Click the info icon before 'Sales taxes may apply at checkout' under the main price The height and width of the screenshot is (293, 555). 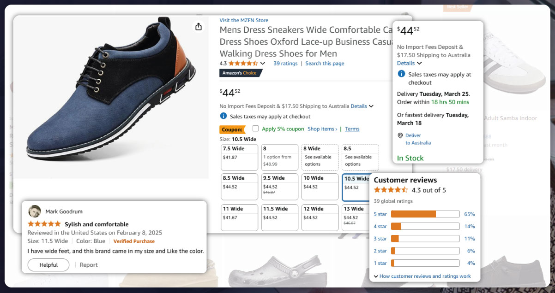click(x=223, y=116)
